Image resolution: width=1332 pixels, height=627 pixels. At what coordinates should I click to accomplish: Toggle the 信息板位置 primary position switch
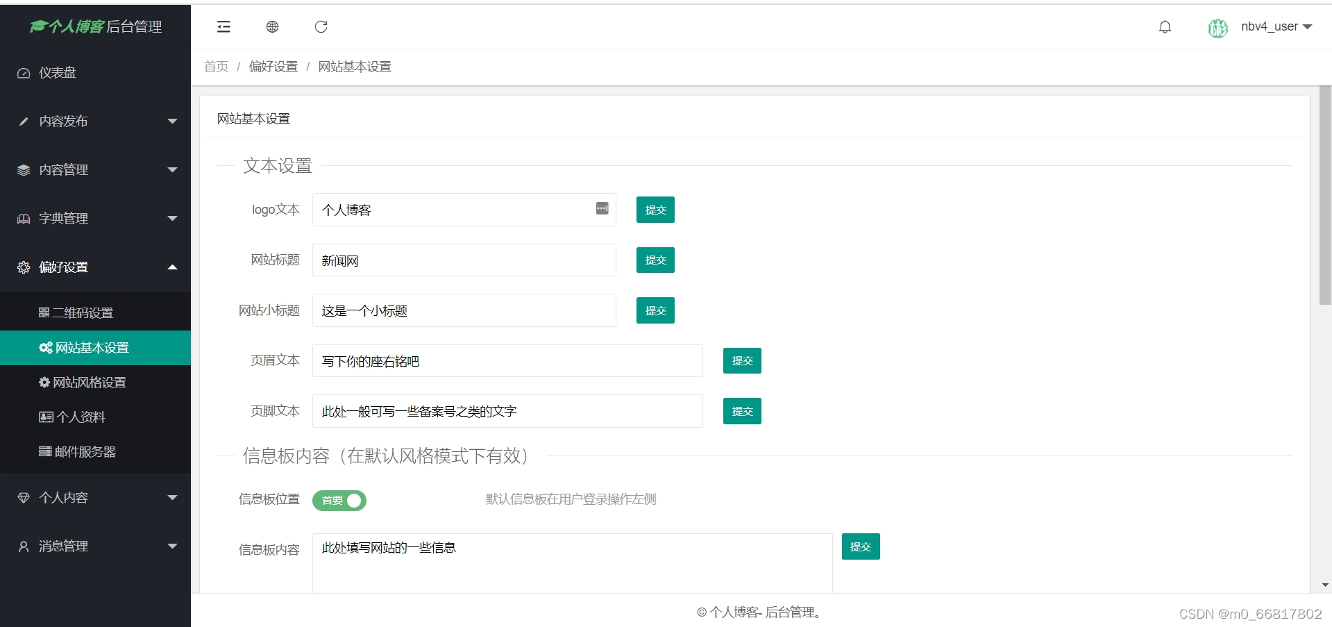tap(339, 500)
